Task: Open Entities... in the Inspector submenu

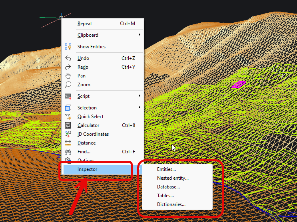Action: coord(166,169)
